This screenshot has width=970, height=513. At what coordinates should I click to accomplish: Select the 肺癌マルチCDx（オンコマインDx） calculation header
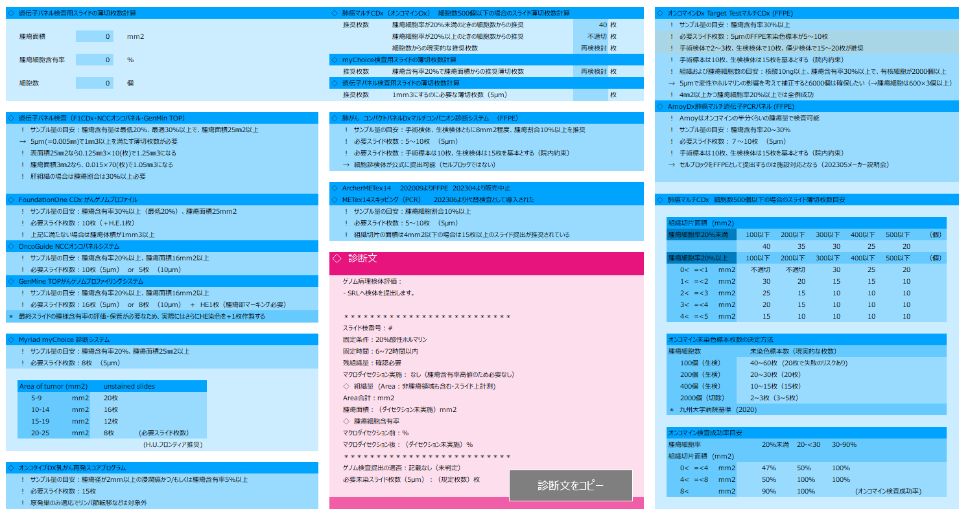(486, 13)
